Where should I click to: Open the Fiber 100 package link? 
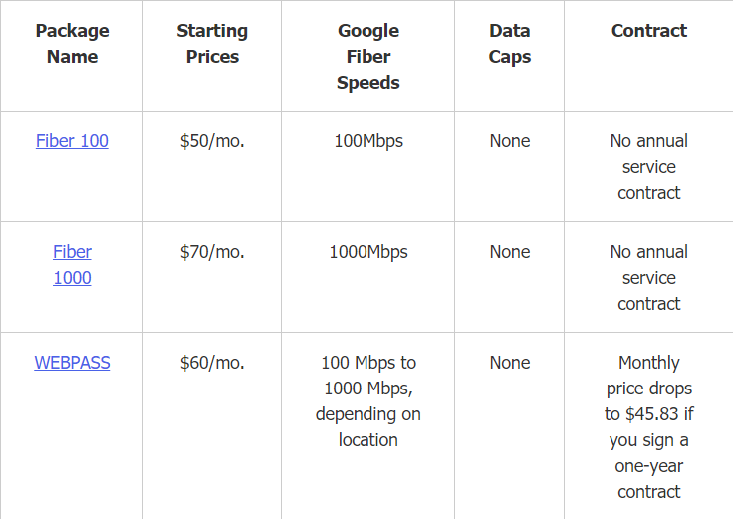pyautogui.click(x=72, y=141)
